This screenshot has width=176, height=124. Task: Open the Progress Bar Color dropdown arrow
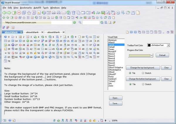(x=152, y=55)
